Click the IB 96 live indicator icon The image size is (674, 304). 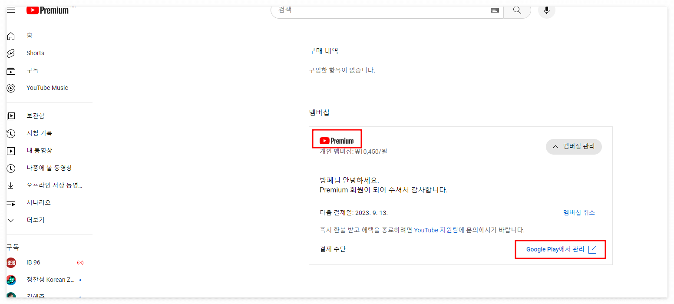pyautogui.click(x=80, y=263)
